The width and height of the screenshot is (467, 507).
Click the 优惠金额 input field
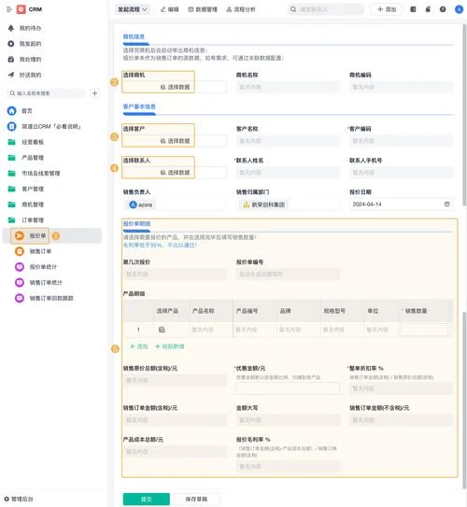(x=288, y=388)
